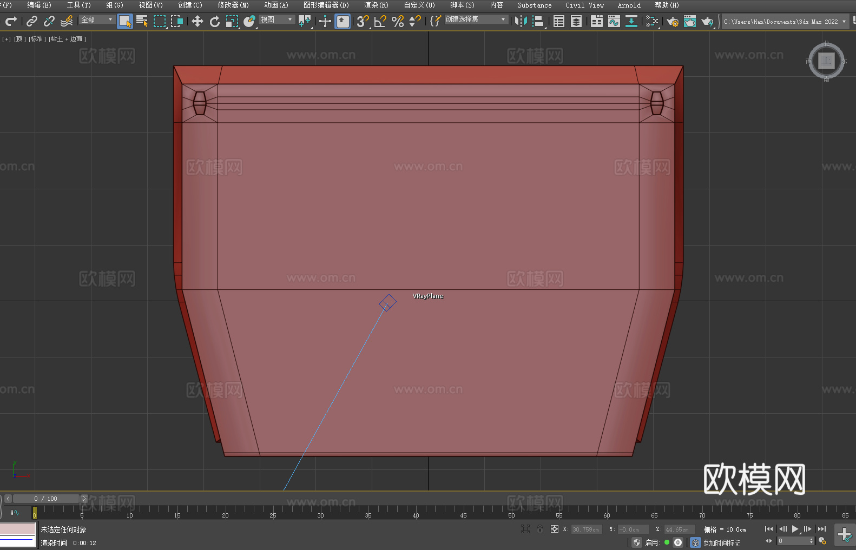Toggle the Layer Explorer icon
856x550 pixels.
pos(576,21)
